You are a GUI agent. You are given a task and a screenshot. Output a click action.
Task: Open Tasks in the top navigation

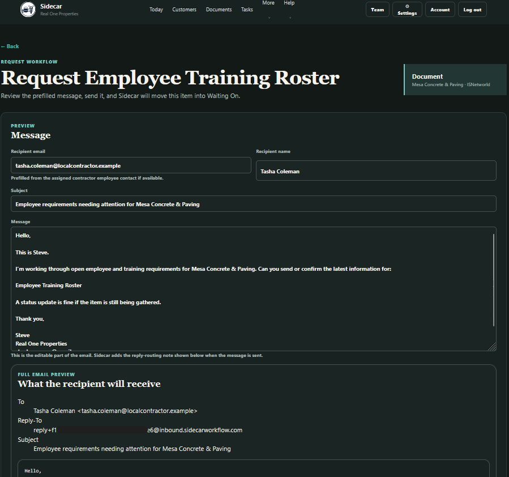pyautogui.click(x=247, y=10)
